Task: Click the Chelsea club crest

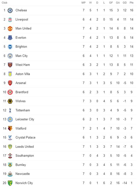Action: tap(10, 10)
